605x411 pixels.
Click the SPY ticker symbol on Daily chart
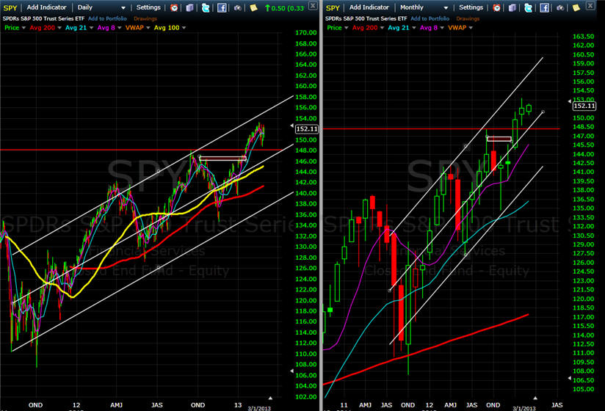10,8
